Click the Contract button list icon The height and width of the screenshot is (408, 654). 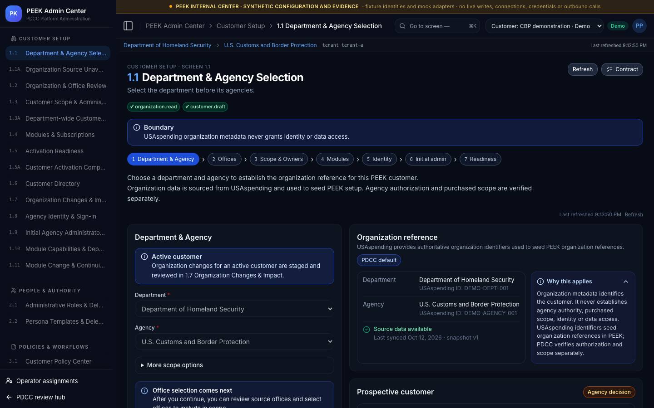pos(609,69)
